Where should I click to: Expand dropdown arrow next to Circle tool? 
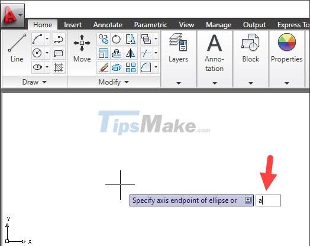click(x=47, y=53)
